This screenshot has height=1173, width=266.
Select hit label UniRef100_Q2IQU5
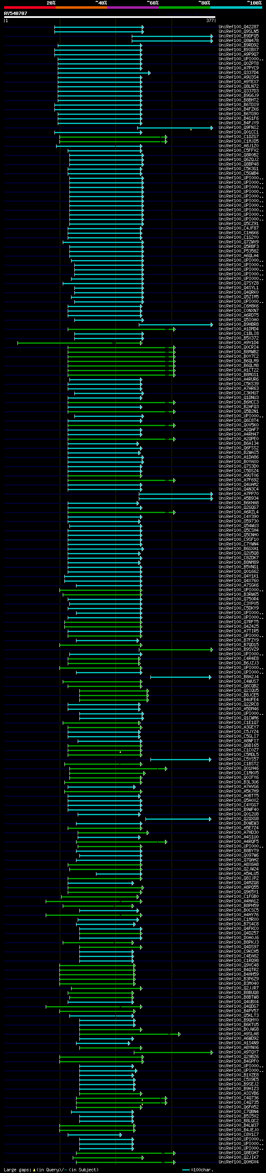pos(239,690)
